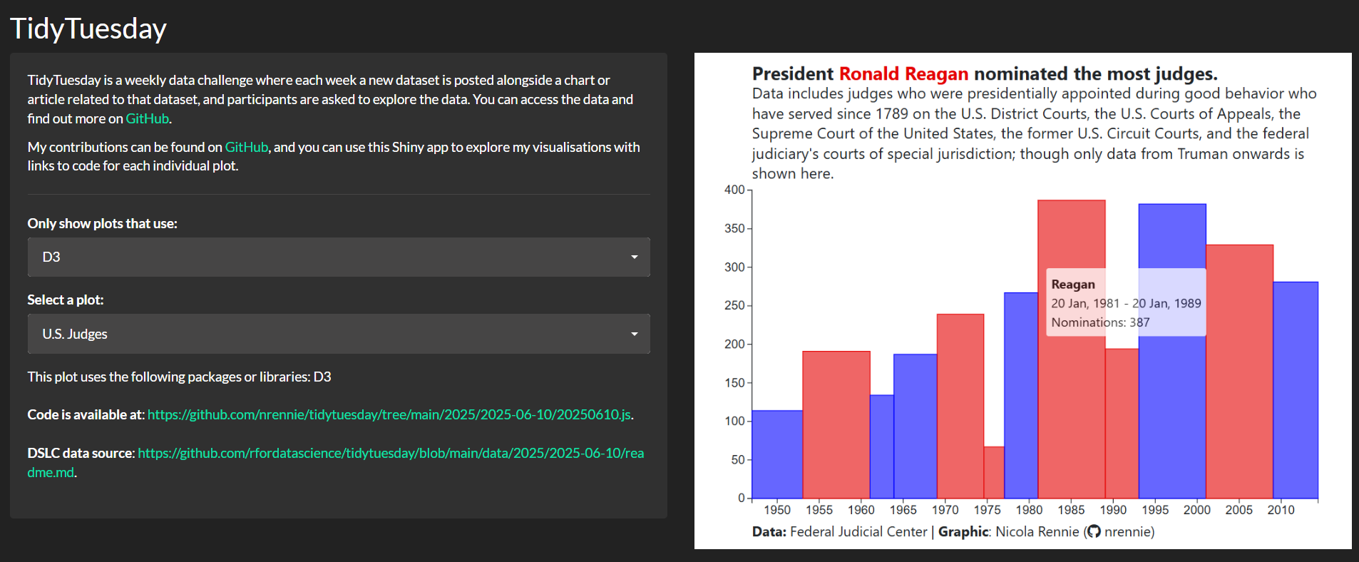Viewport: 1359px width, 562px height.
Task: Click the caret arrow on the D3 selector
Action: pyautogui.click(x=634, y=257)
